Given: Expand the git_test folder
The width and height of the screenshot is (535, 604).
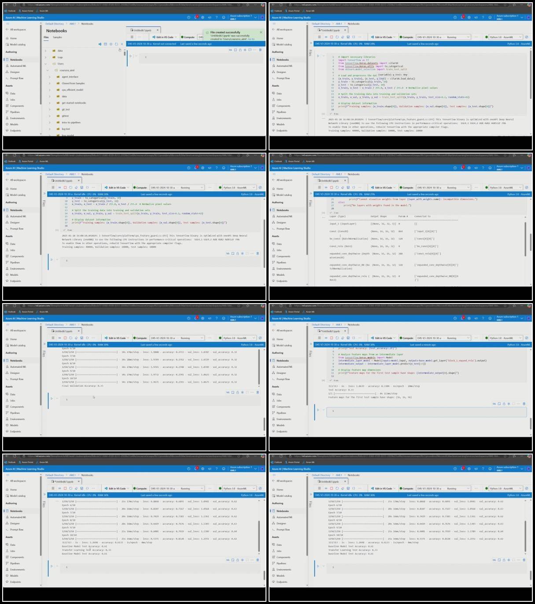Looking at the screenshot, I should coord(50,110).
